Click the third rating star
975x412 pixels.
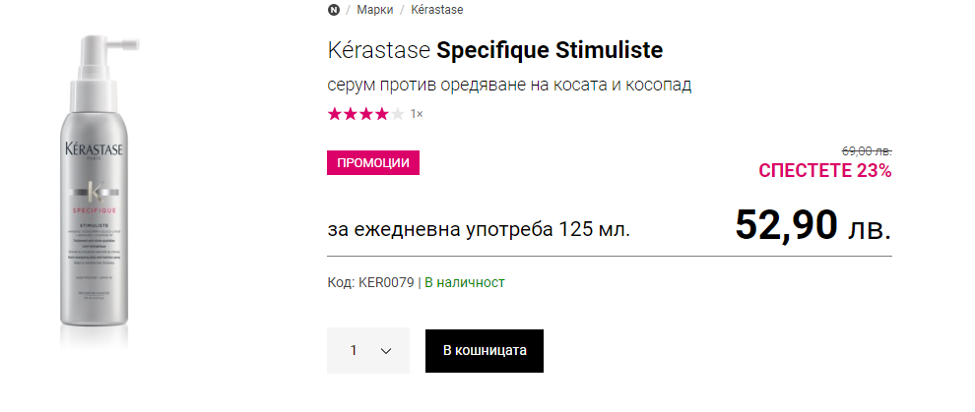click(366, 114)
